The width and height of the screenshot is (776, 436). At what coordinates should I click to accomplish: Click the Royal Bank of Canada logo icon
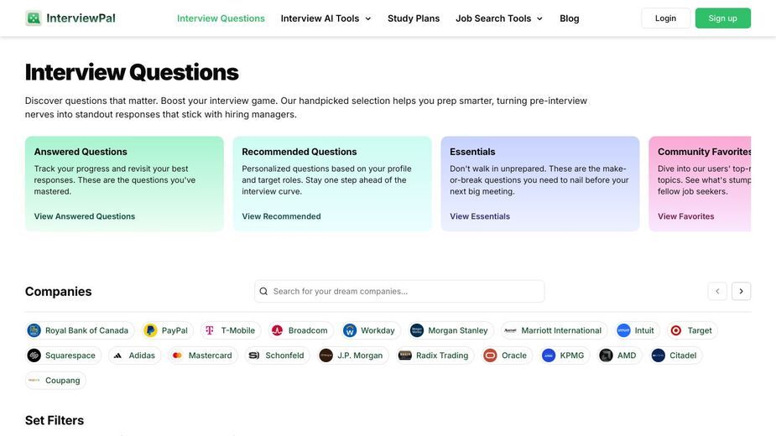34,330
